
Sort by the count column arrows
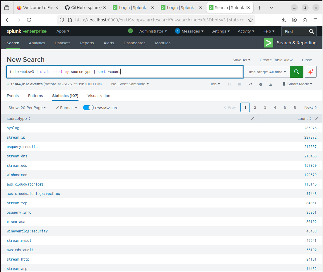click(310, 119)
